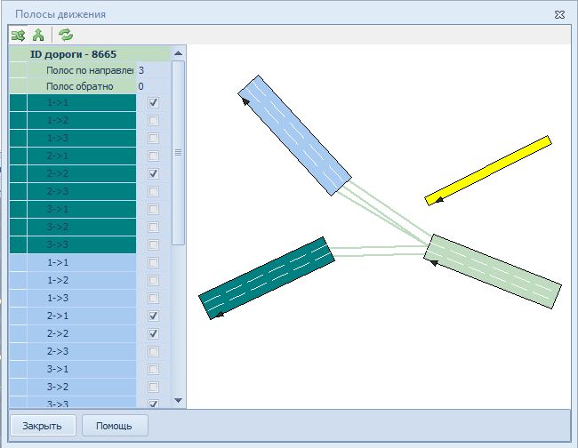
Task: Open help with the Помощь button
Action: (x=114, y=425)
